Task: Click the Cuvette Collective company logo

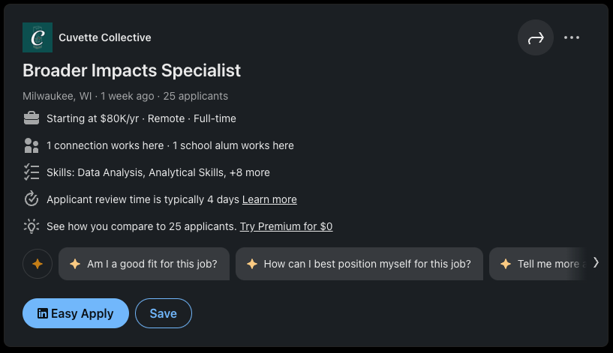Action: pos(38,37)
